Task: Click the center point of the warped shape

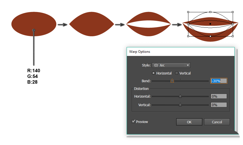Action: point(210,24)
